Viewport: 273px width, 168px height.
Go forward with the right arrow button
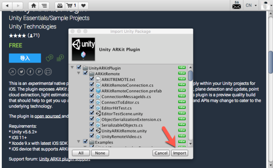18,6
